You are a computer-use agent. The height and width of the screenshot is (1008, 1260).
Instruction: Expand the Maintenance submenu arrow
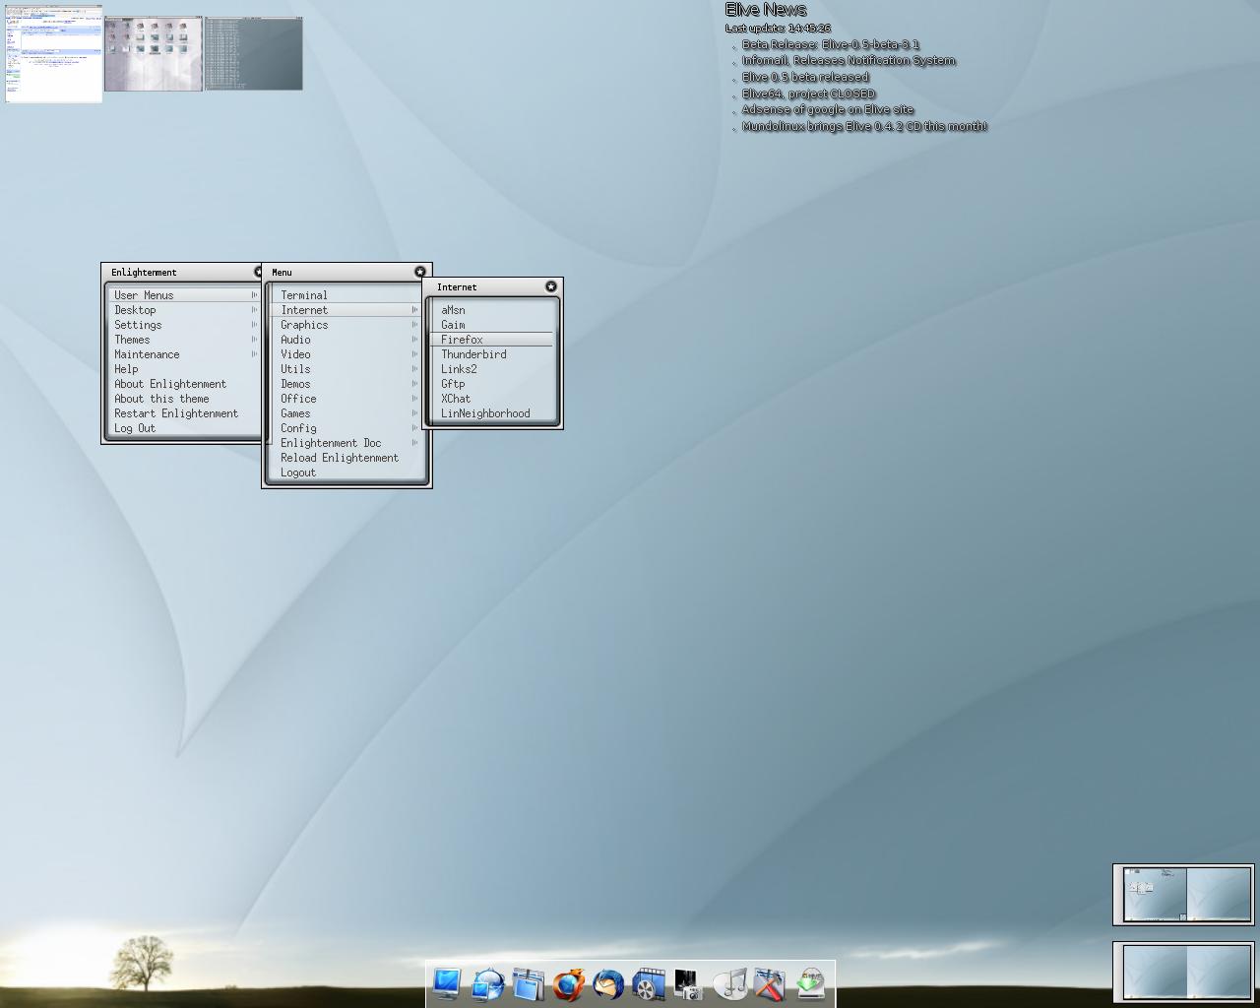254,354
